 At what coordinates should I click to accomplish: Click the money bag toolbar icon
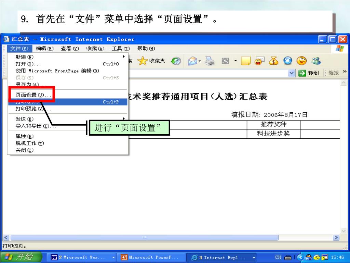point(274,61)
